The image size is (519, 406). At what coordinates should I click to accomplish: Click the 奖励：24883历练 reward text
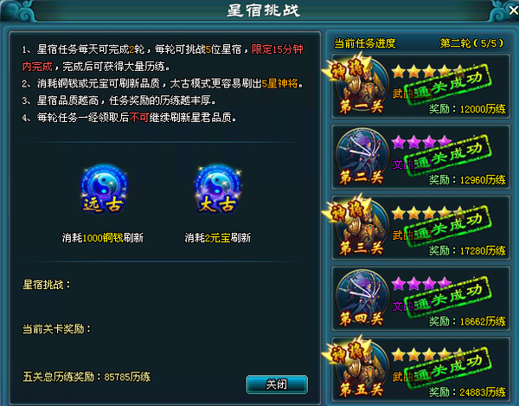coord(467,392)
